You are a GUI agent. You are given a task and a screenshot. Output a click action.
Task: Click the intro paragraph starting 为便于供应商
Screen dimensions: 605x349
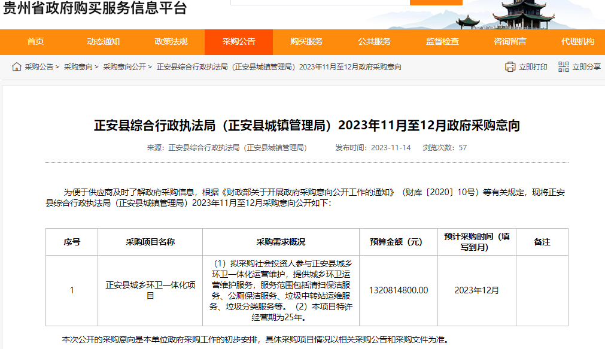305,198
